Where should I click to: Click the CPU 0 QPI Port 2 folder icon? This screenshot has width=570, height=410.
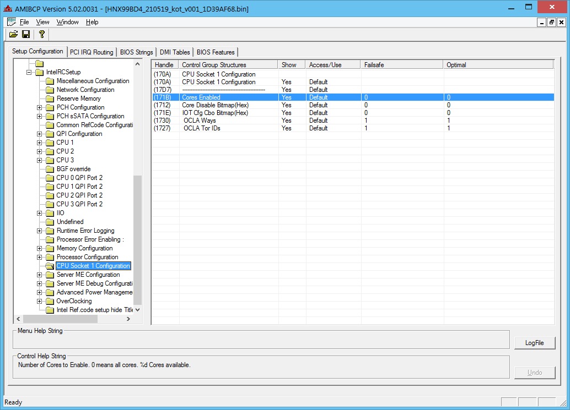(x=50, y=178)
